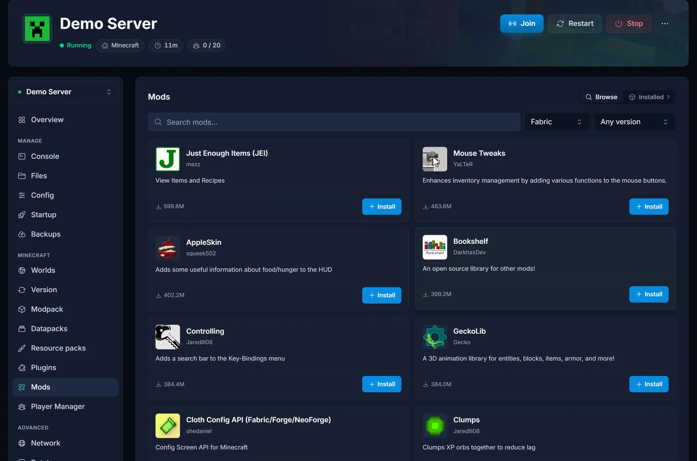697x461 pixels.
Task: Click the Minecraft game tag
Action: 120,45
